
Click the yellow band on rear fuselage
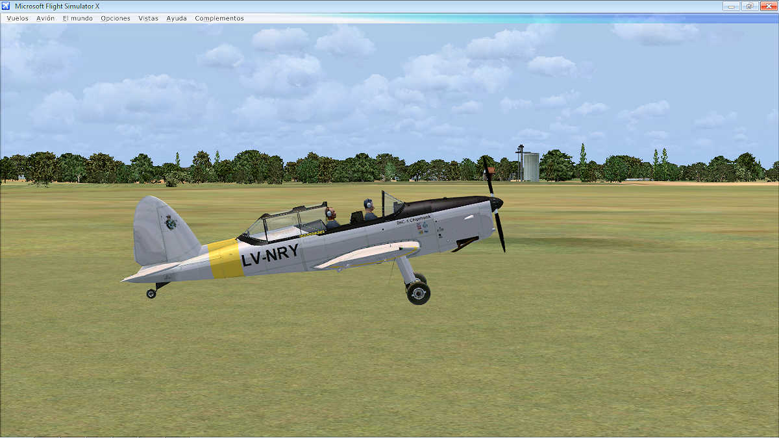pos(224,258)
